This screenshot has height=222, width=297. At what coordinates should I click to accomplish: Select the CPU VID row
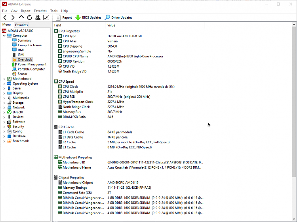click(129, 66)
